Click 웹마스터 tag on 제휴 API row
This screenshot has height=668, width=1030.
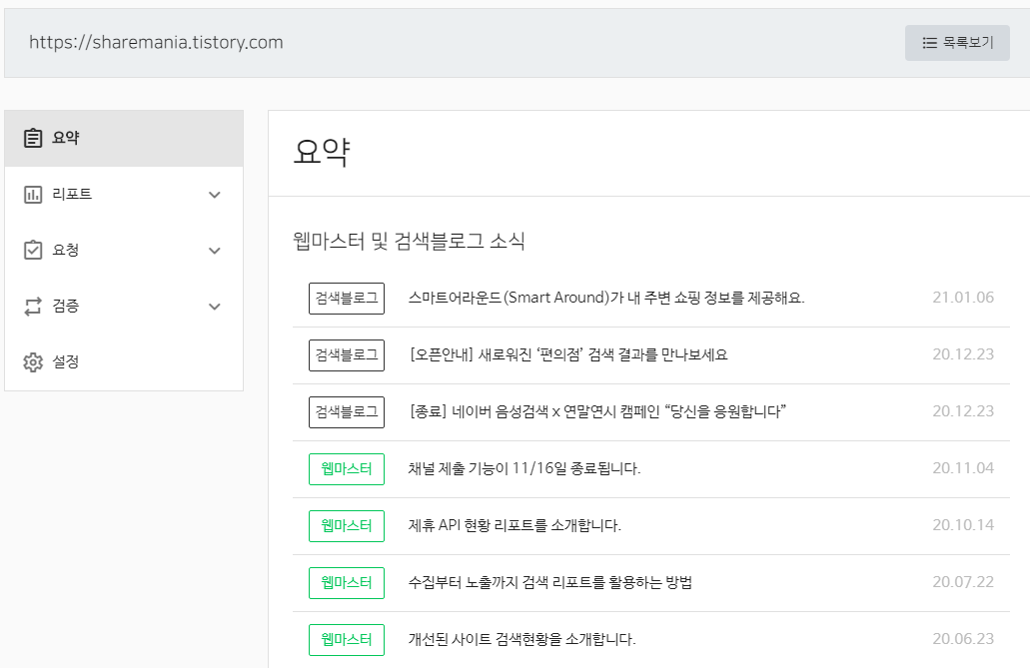(347, 526)
